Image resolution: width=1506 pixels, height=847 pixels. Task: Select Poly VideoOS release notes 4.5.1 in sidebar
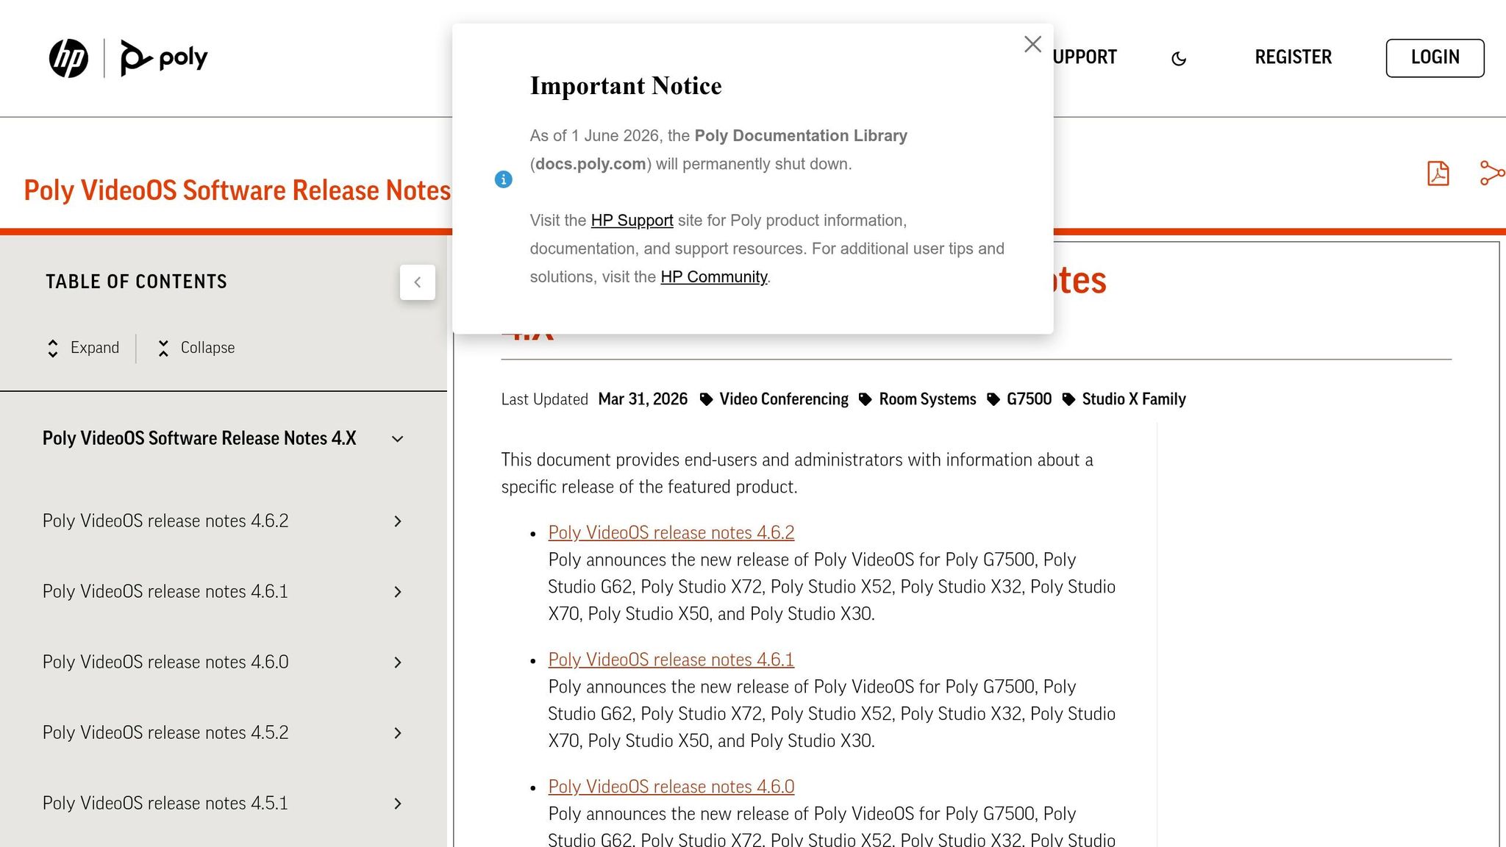tap(165, 803)
